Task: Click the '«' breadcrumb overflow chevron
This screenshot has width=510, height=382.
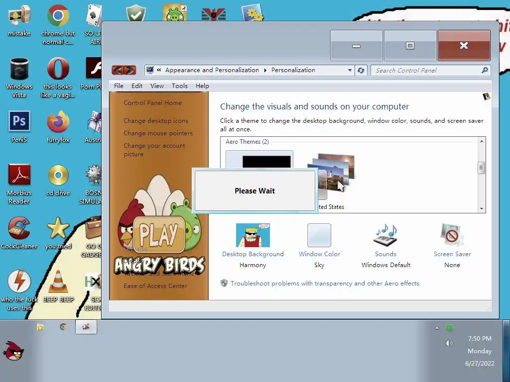Action: tap(159, 70)
